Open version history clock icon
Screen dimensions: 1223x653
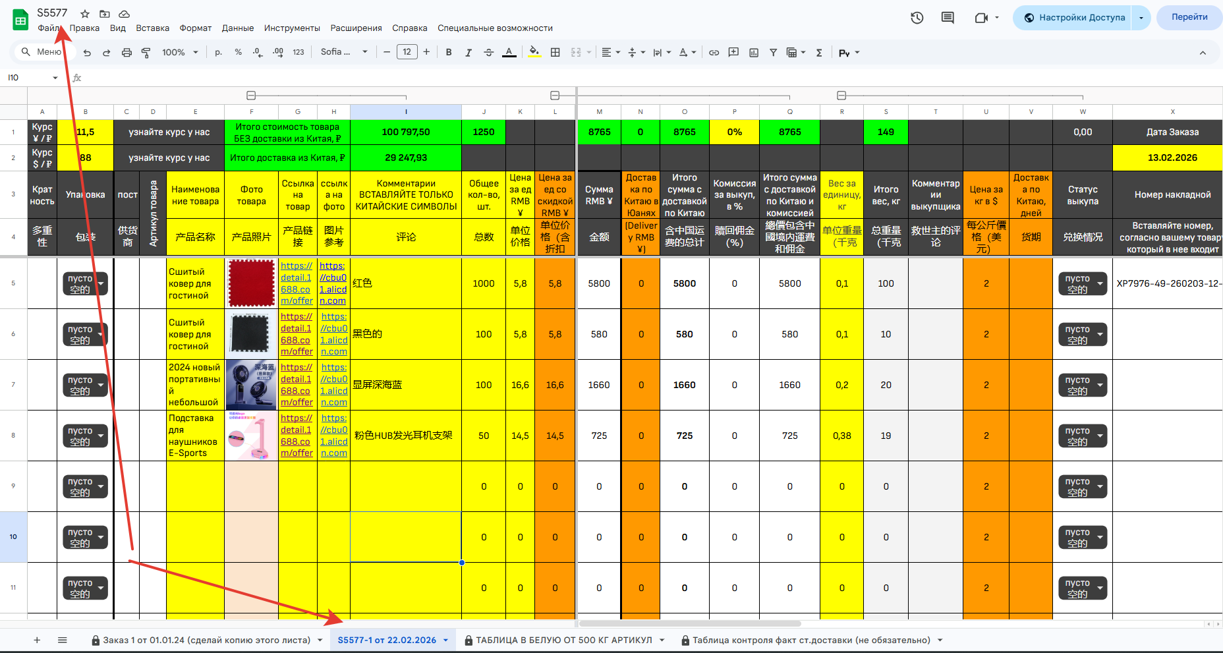pos(917,18)
